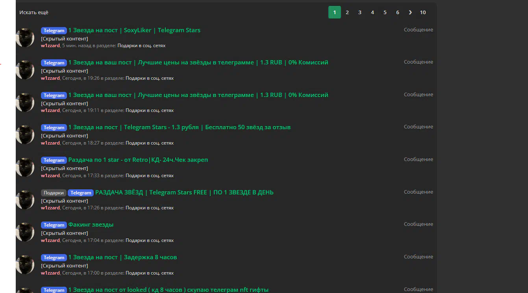The image size is (528, 293).
Task: Open thread 1 Звезда на пост | SoxyLiker
Action: point(134,30)
